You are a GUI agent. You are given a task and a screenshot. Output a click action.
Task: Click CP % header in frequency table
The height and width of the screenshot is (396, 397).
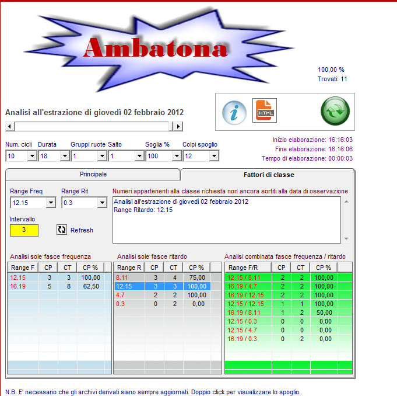click(x=90, y=268)
